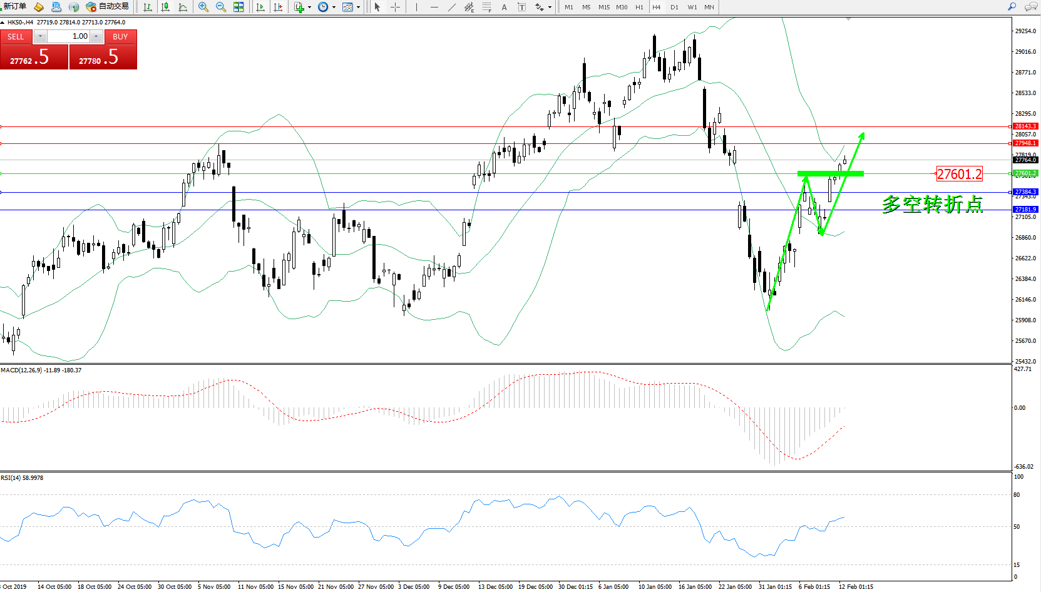This screenshot has width=1041, height=592.
Task: Toggle chart auto scroll option
Action: [260, 7]
